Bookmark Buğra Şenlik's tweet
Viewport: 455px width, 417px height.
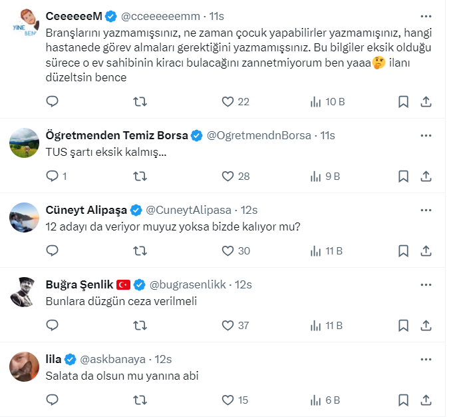tap(403, 326)
